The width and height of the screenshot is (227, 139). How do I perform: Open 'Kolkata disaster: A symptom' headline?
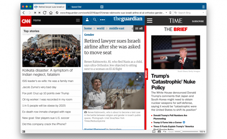point(47,72)
